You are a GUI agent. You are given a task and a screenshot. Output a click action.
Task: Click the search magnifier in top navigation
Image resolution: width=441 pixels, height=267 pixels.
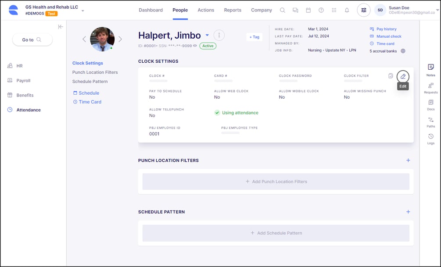tap(283, 10)
